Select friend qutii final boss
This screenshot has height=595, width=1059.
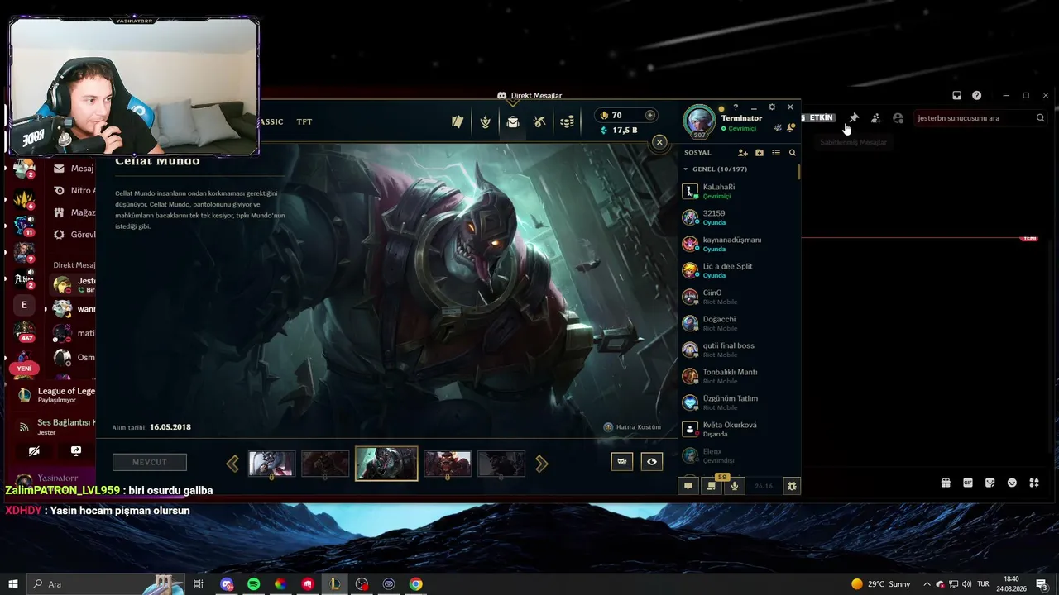pyautogui.click(x=738, y=350)
